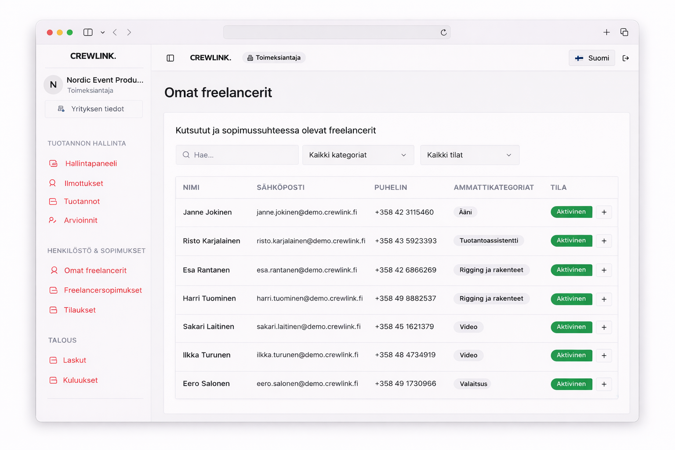Click the plus button for Esa Rantanen
This screenshot has height=450, width=675.
(604, 270)
